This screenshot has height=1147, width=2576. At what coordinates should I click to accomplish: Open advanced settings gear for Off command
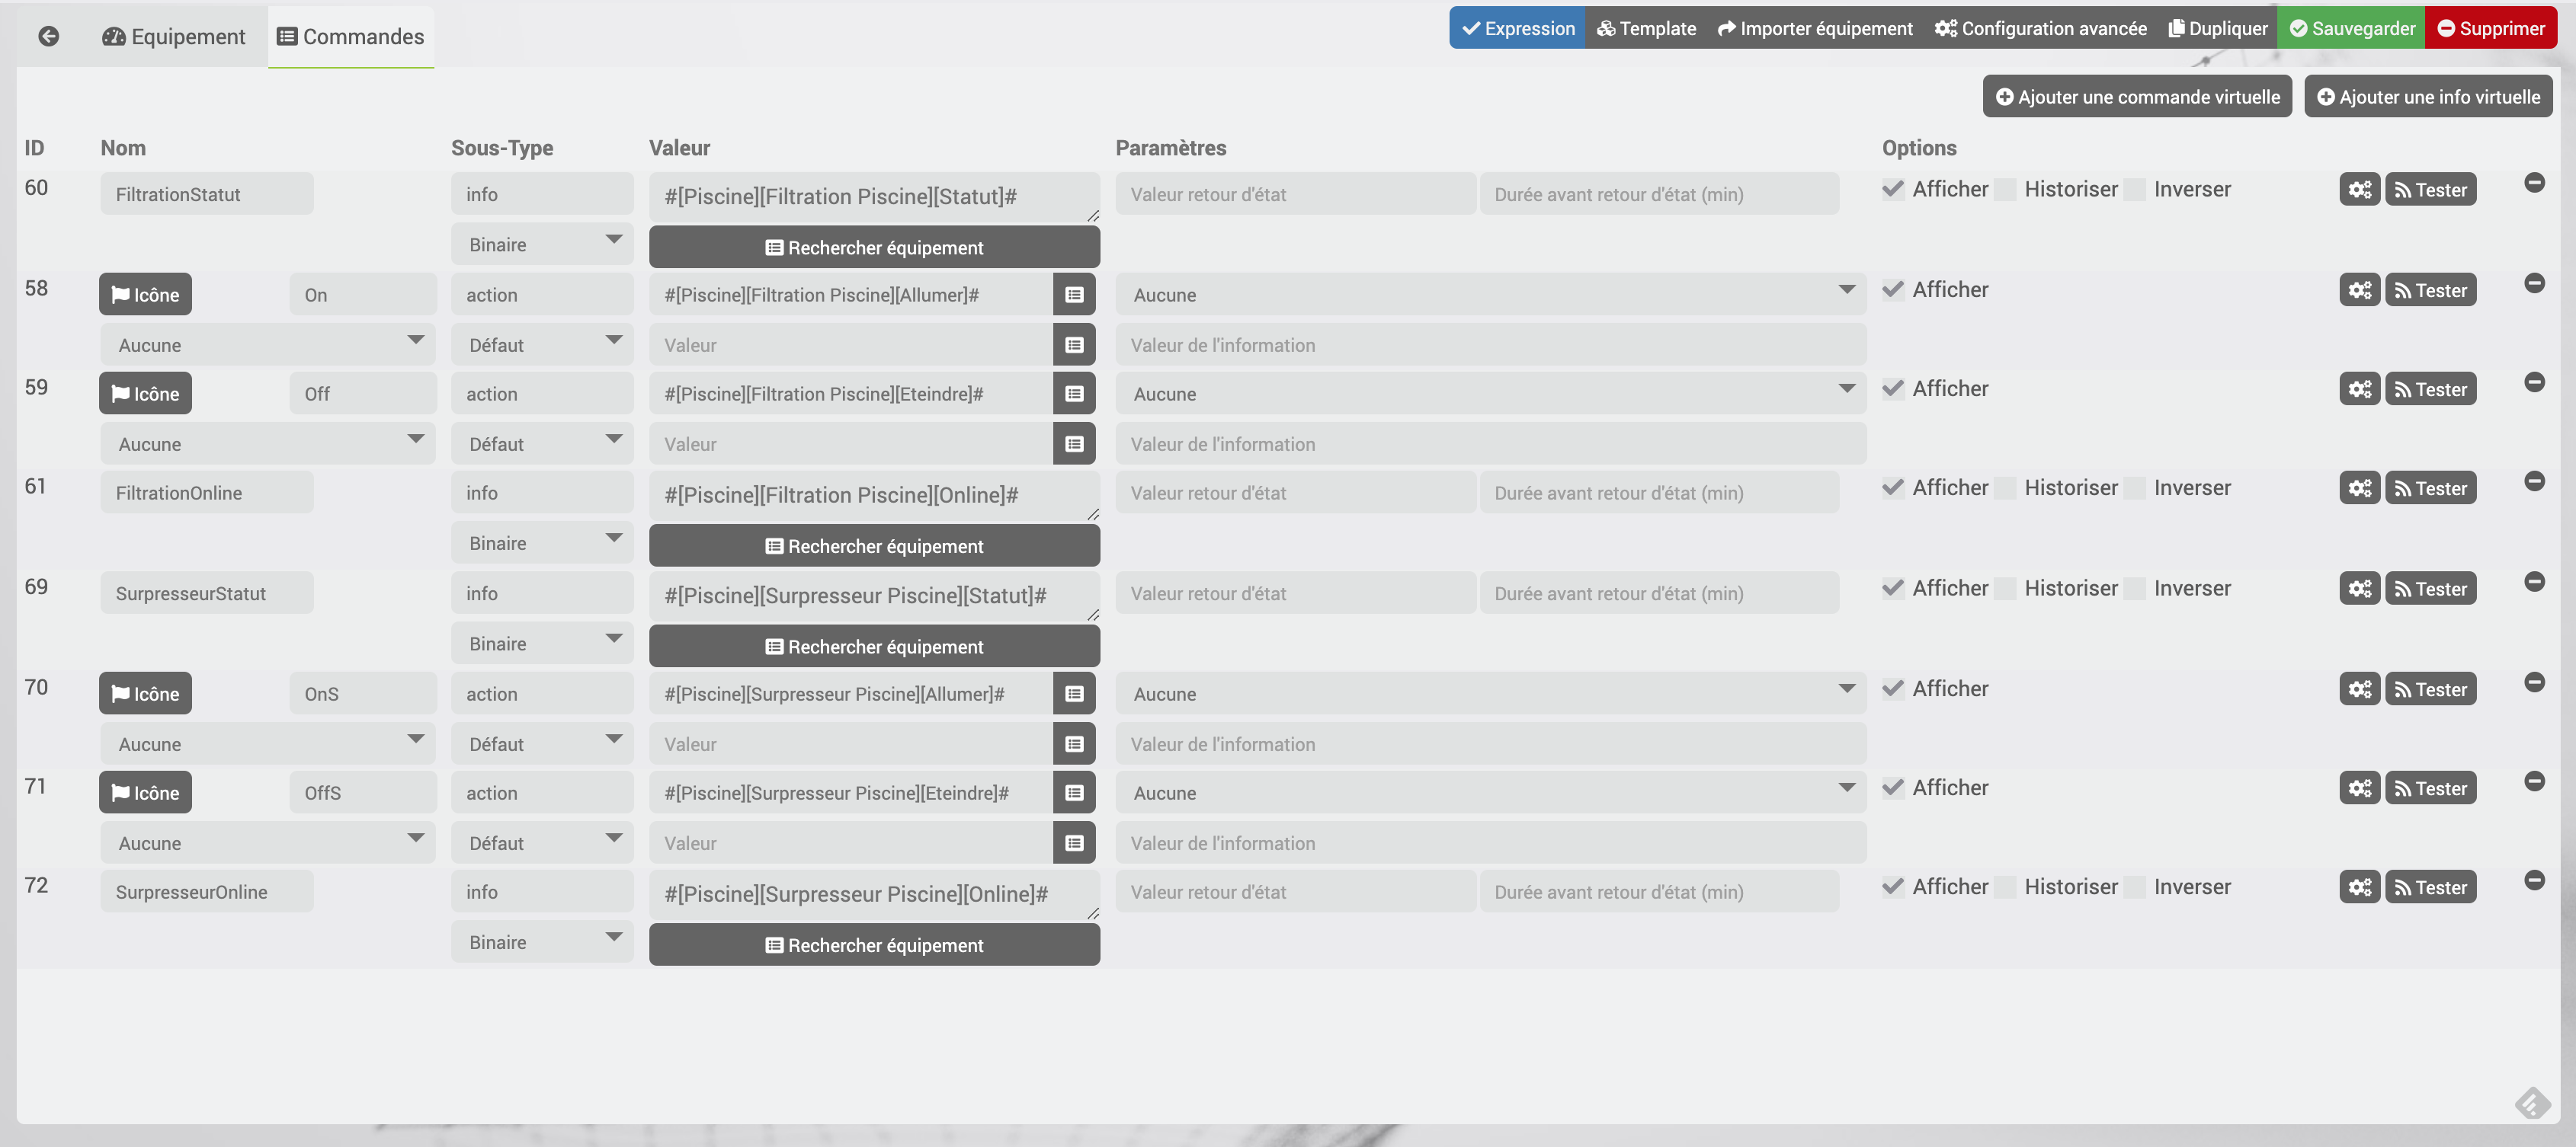(x=2359, y=390)
